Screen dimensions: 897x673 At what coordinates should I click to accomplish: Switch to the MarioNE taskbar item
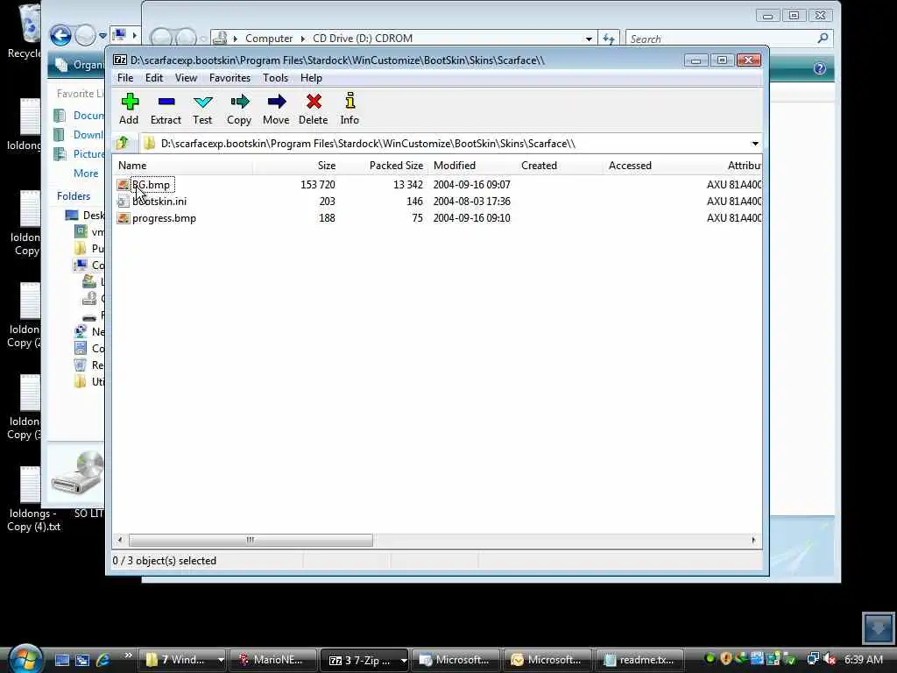(273, 661)
